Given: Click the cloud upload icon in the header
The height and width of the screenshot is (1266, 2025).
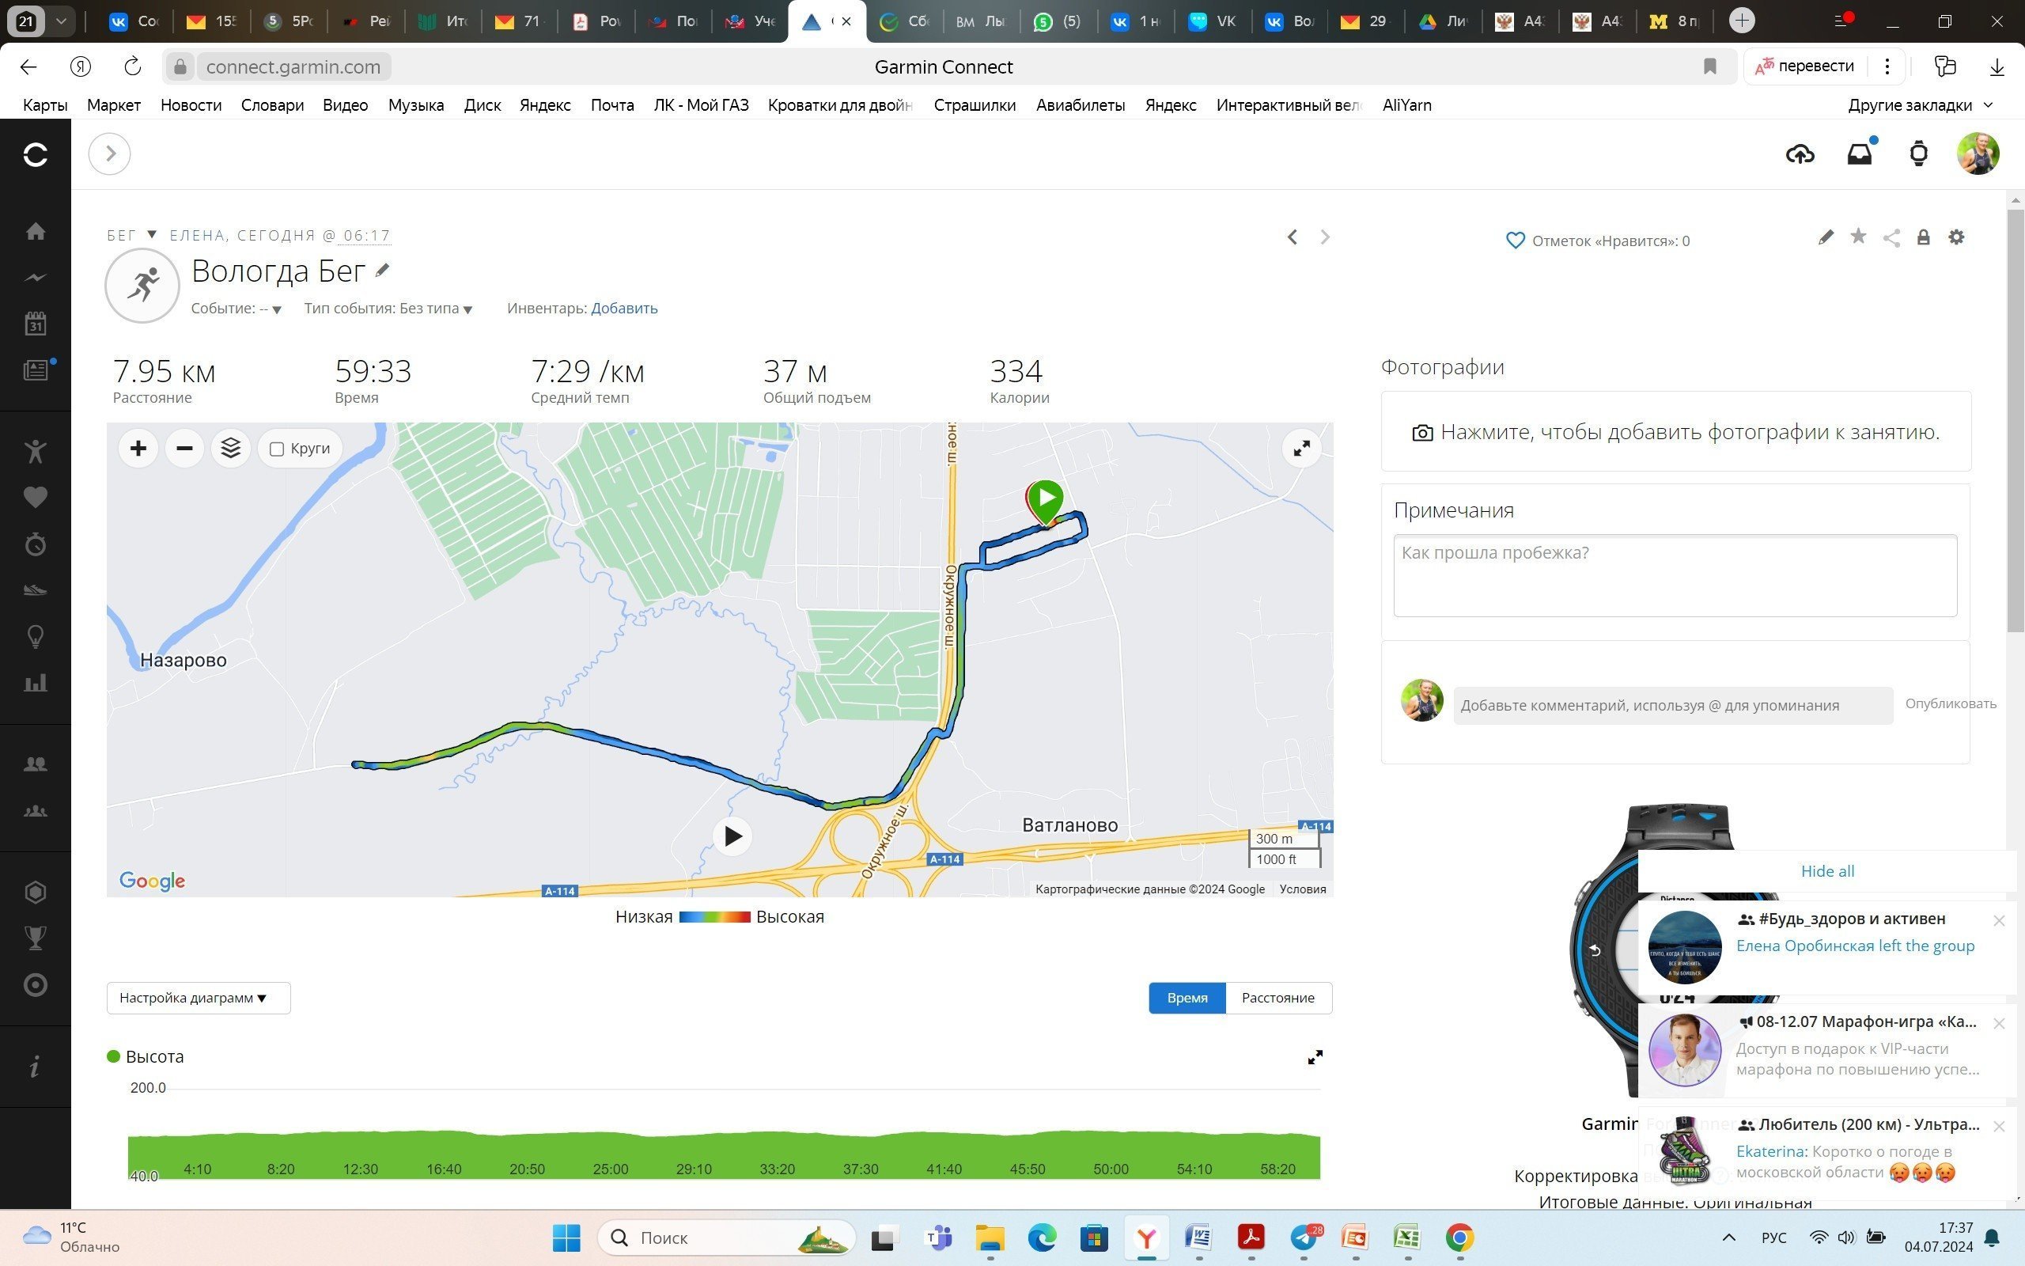Looking at the screenshot, I should tap(1800, 154).
